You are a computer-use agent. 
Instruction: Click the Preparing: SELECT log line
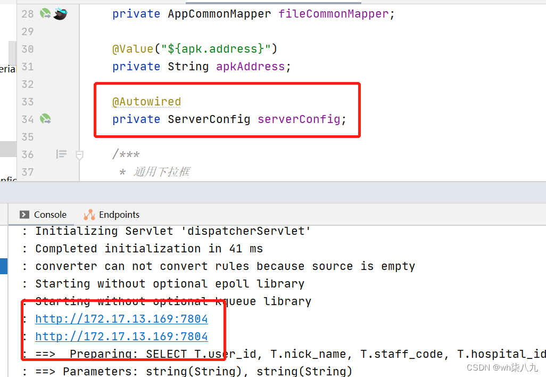(x=160, y=354)
